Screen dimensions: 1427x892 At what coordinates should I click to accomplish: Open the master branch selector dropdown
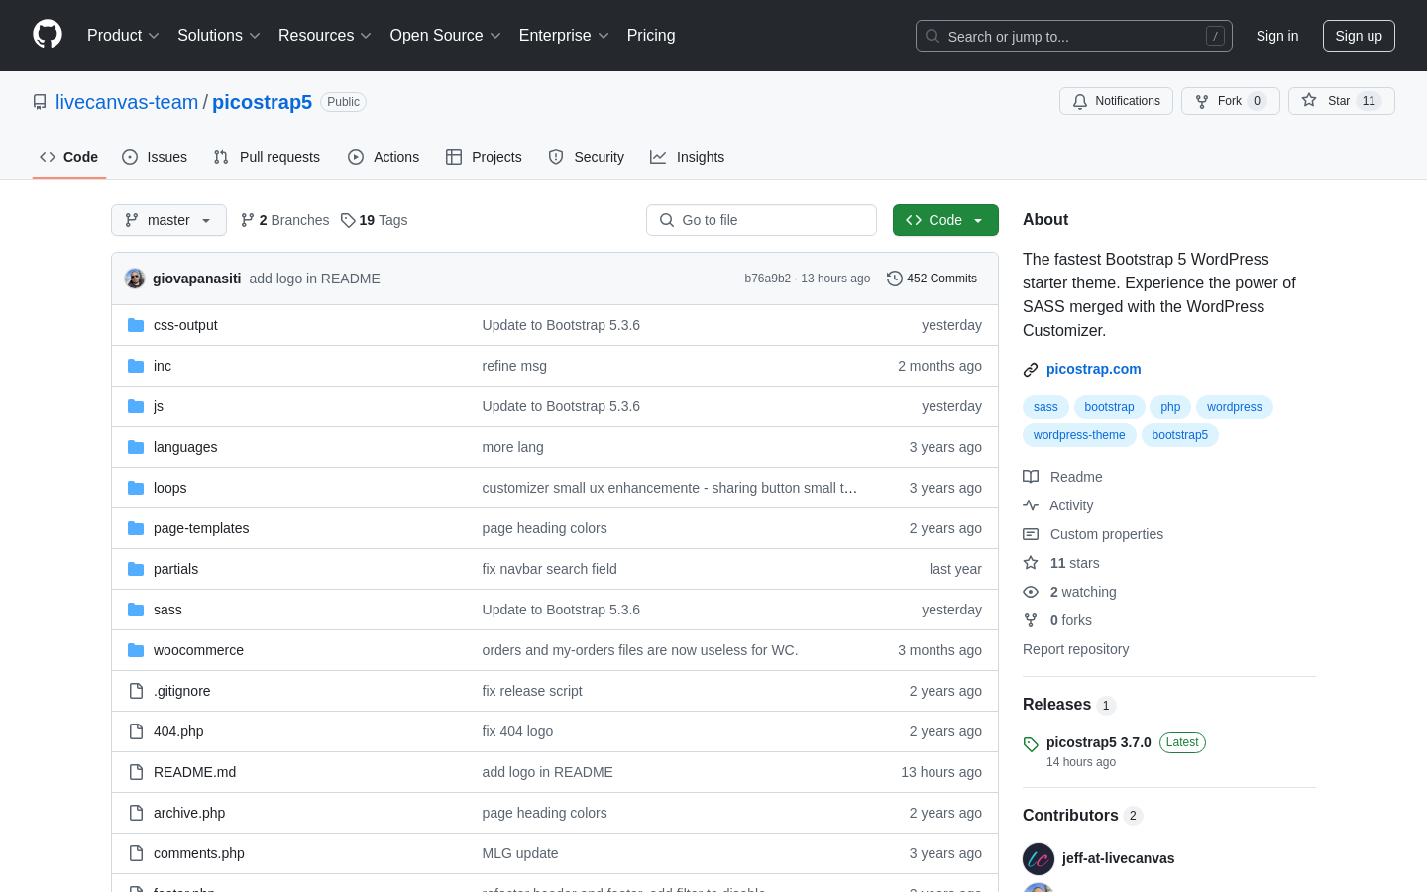coord(168,220)
